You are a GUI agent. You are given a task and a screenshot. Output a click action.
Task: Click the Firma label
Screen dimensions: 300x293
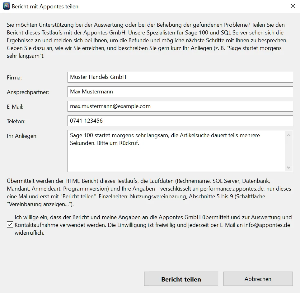[x=14, y=78]
